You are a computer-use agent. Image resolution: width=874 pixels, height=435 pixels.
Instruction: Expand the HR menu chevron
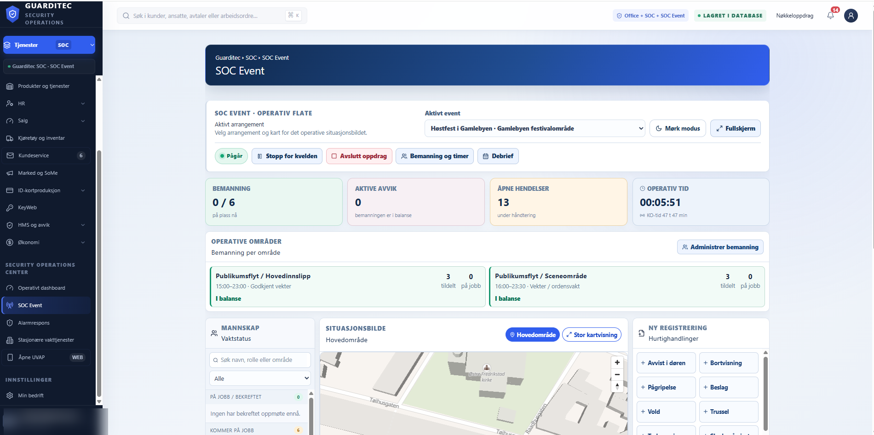pyautogui.click(x=83, y=103)
